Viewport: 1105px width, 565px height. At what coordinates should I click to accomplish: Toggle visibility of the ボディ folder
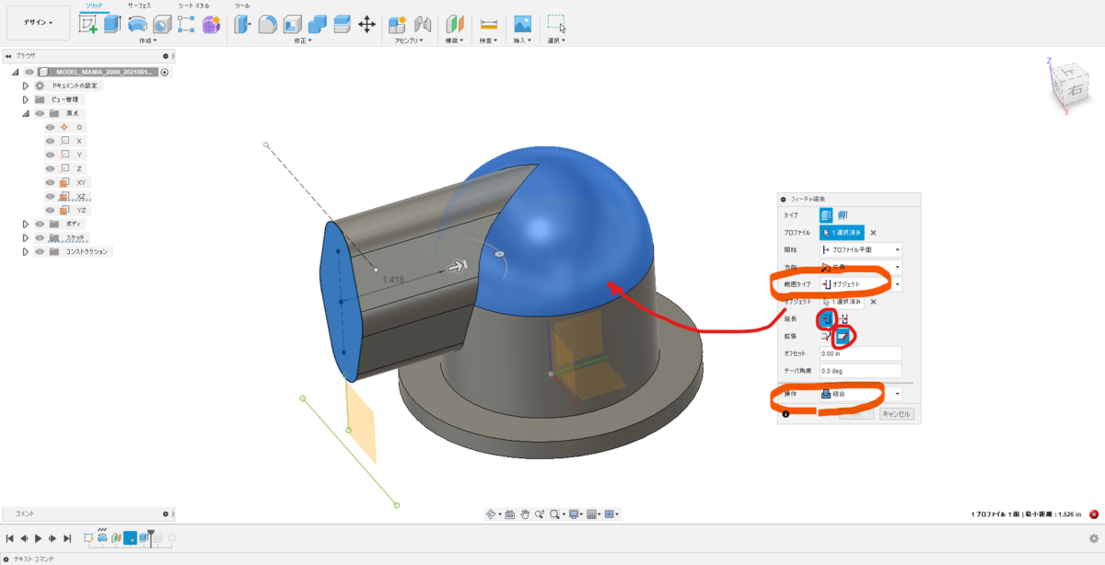(40, 224)
